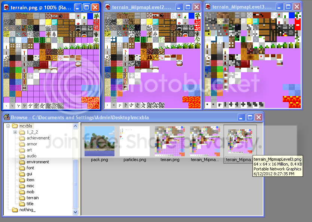312x222 pixels.
Task: Select the achievement folder icon
Action: pos(22,138)
